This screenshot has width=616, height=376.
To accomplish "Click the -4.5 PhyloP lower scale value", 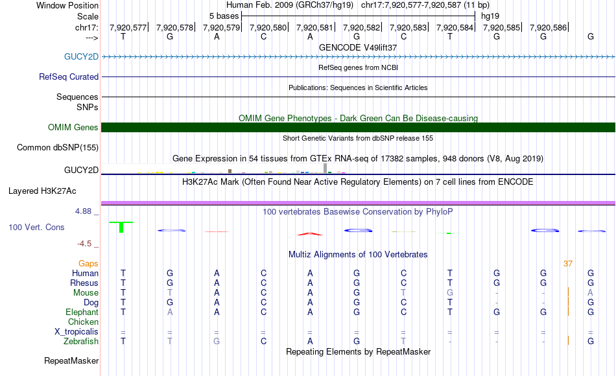I will (84, 244).
